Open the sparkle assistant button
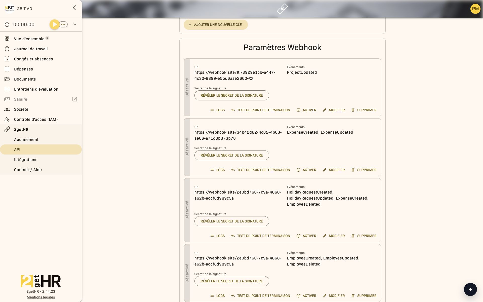The image size is (483, 302). [x=470, y=289]
